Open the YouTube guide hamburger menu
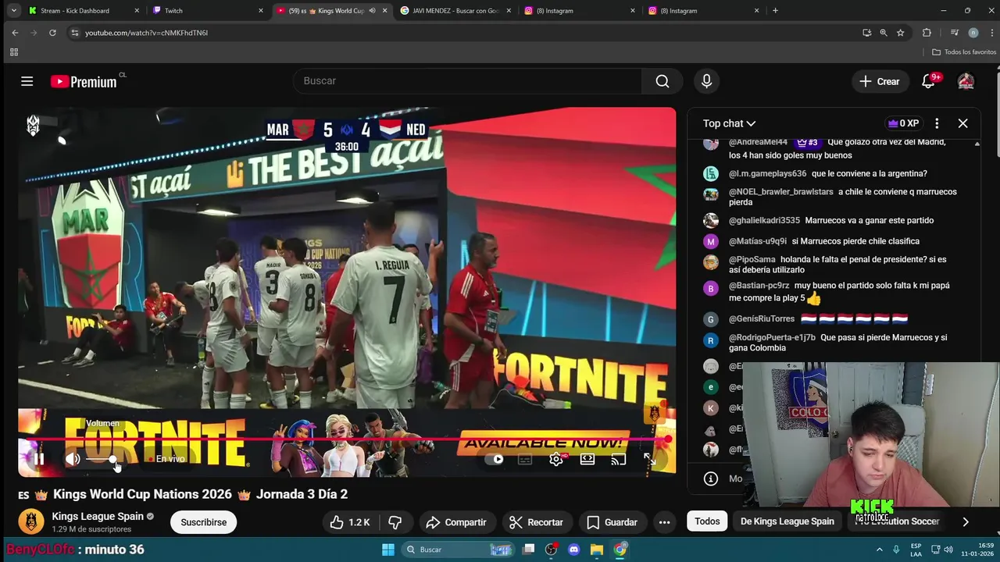This screenshot has width=1000, height=562. (27, 81)
